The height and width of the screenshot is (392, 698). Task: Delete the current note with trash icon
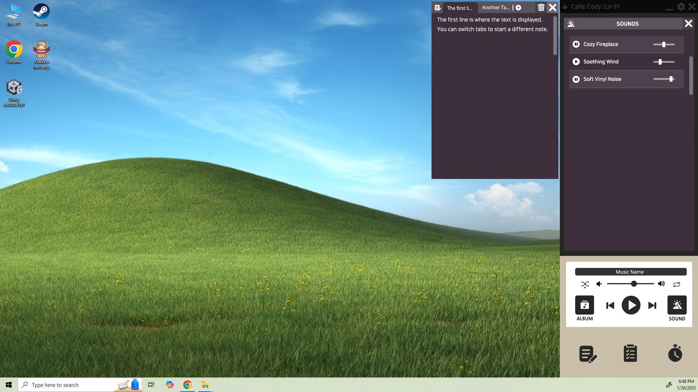[541, 7]
